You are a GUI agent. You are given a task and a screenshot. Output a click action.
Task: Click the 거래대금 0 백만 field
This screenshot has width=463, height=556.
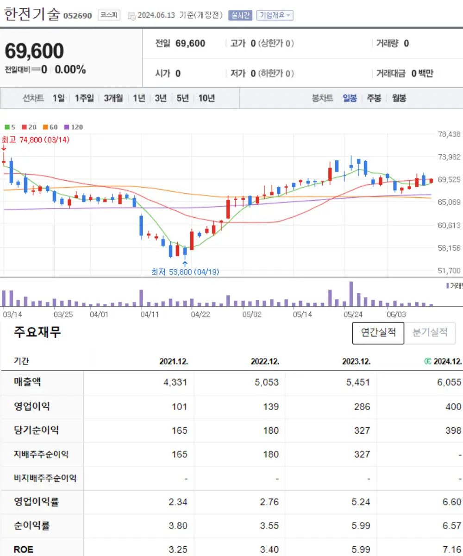[405, 73]
